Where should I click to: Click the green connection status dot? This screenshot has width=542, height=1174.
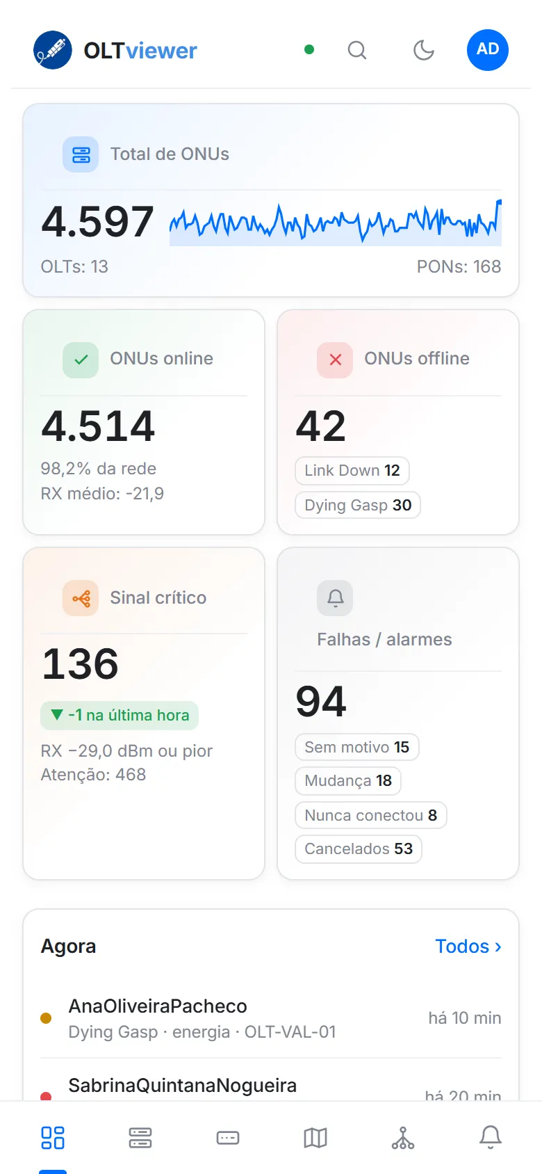tap(309, 49)
